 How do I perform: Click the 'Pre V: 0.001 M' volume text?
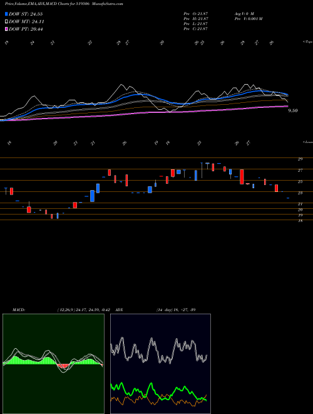(248, 19)
